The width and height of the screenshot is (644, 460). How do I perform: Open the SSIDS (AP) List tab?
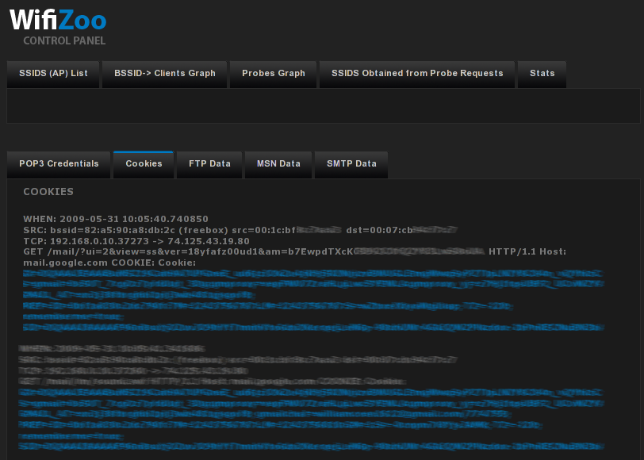[x=53, y=73]
